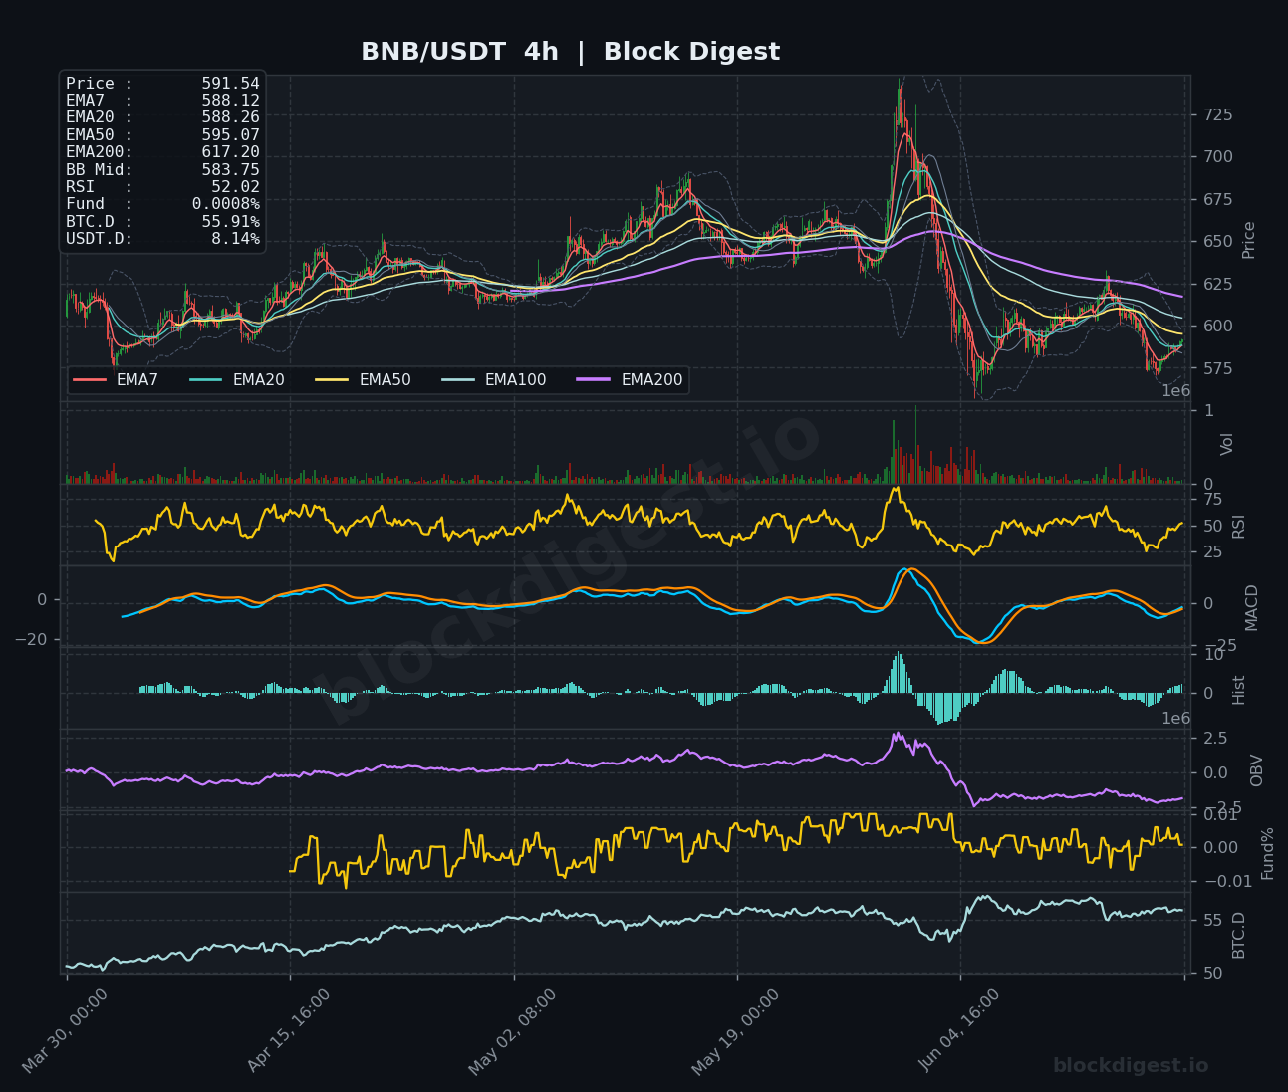
Task: Click the EMA50 value 595.07
Action: pos(230,135)
